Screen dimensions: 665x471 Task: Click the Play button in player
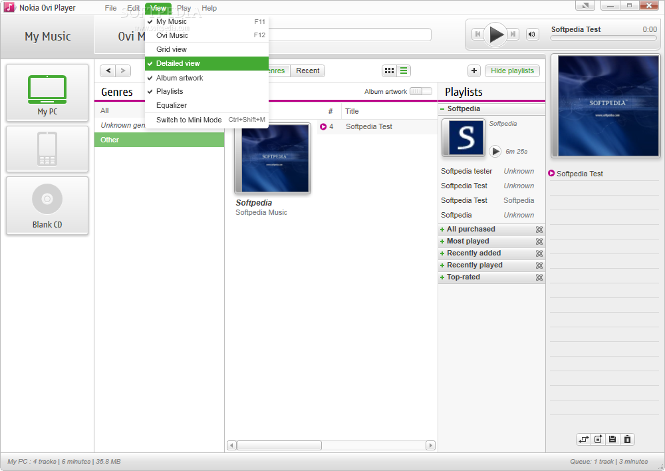click(x=495, y=35)
